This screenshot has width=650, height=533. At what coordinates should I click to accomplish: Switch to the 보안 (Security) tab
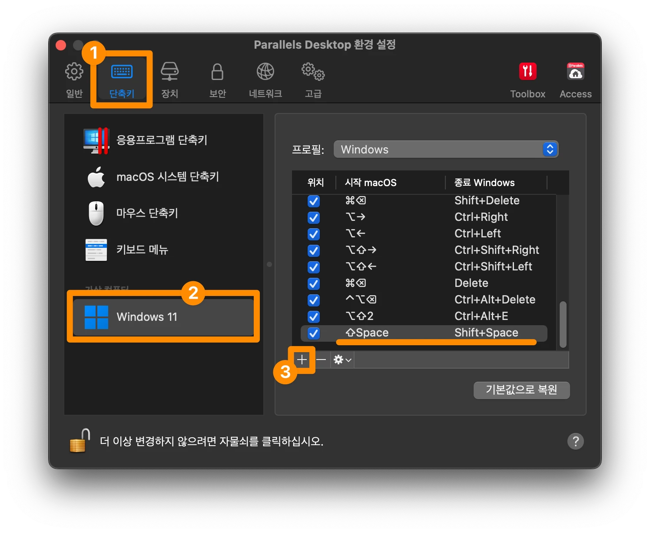tap(217, 80)
